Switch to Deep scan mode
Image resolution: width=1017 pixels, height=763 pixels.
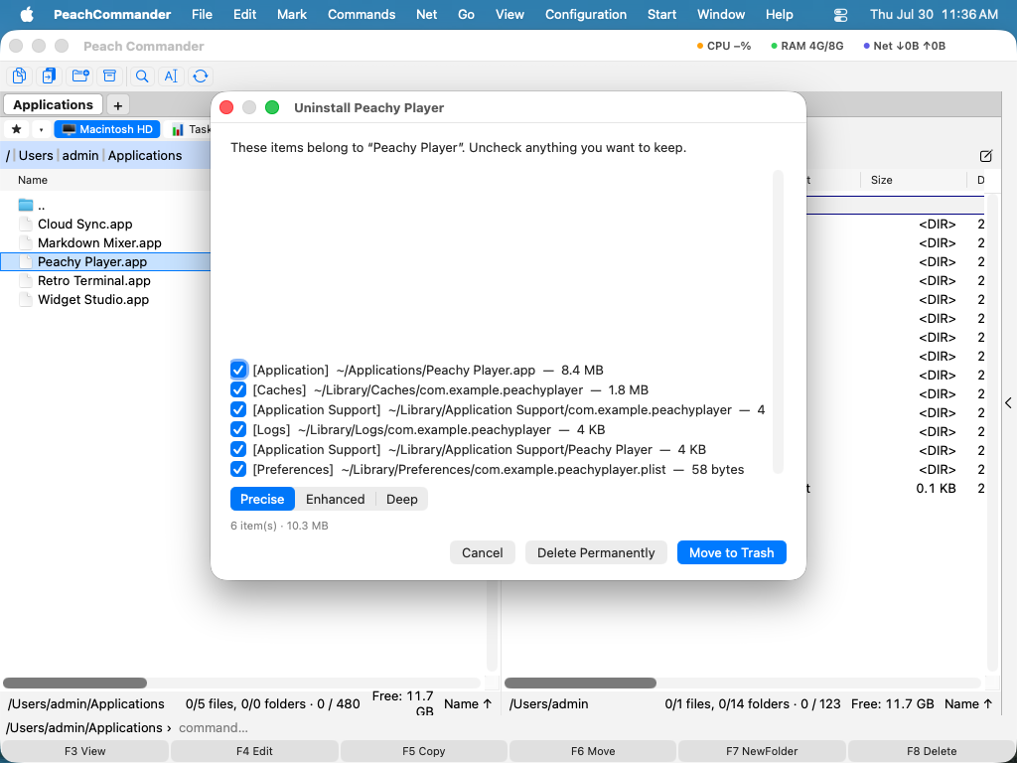pos(402,499)
